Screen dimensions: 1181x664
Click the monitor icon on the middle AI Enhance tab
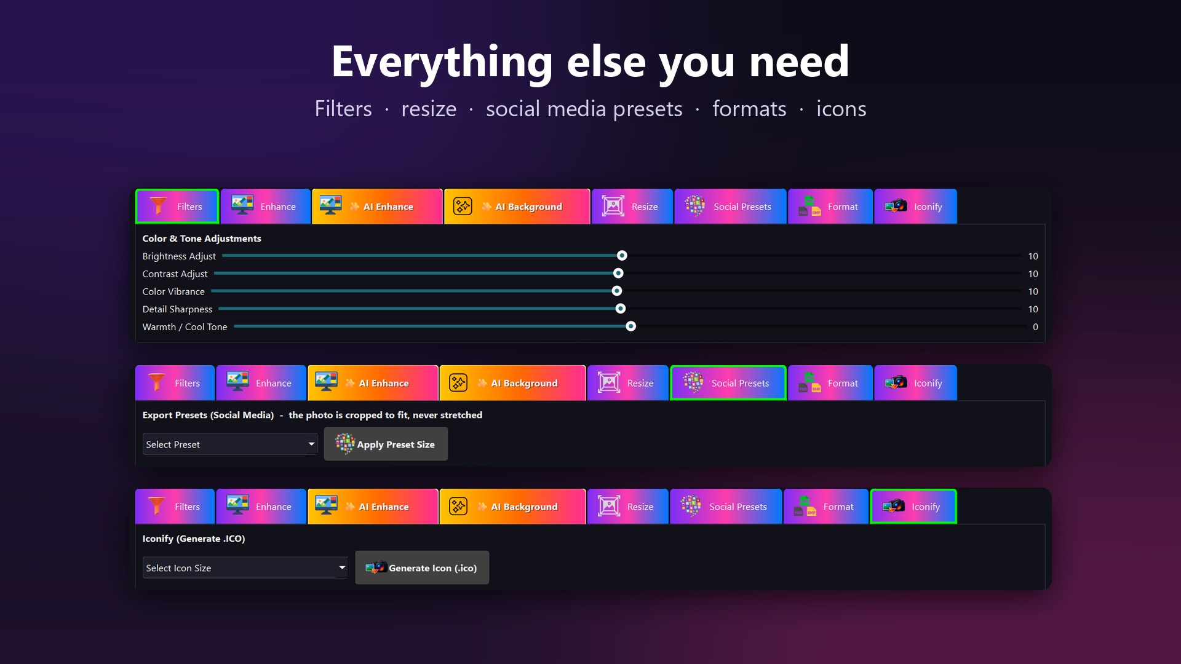coord(326,382)
